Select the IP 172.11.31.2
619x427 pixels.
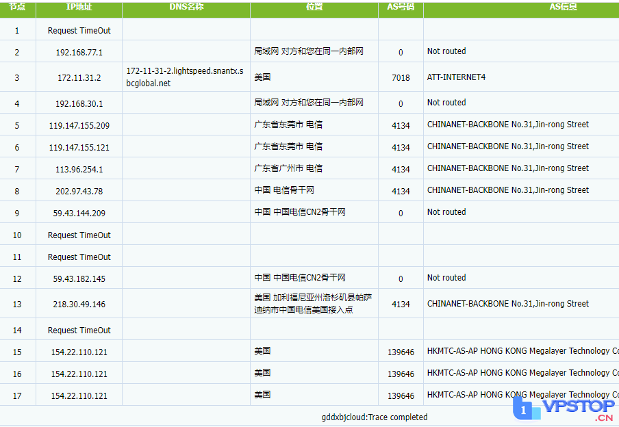click(79, 78)
